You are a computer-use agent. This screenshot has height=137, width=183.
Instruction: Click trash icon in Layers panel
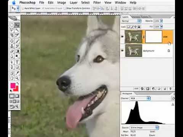coord(170,89)
